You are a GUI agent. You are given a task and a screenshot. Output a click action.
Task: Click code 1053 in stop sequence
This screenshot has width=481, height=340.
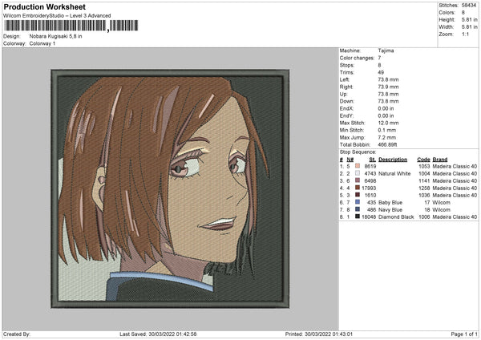[424, 166]
